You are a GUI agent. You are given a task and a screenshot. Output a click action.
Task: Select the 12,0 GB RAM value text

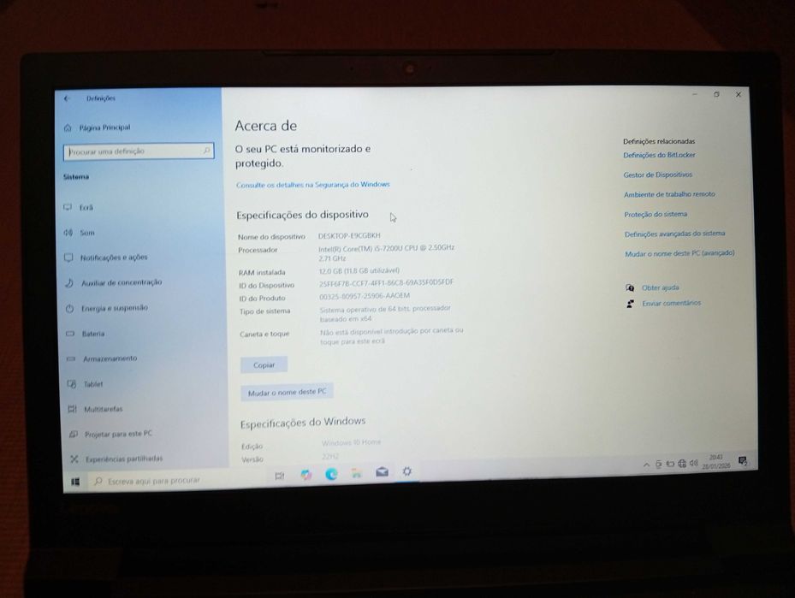pos(359,270)
